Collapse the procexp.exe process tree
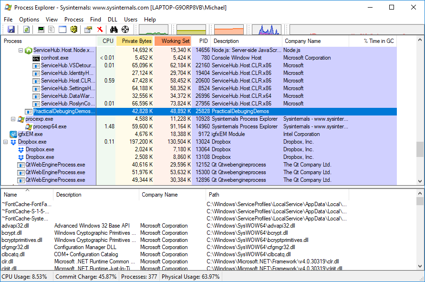 pos(13,119)
